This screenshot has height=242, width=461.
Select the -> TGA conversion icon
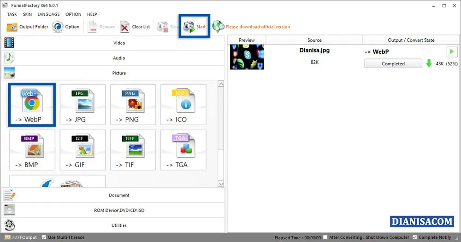click(183, 150)
